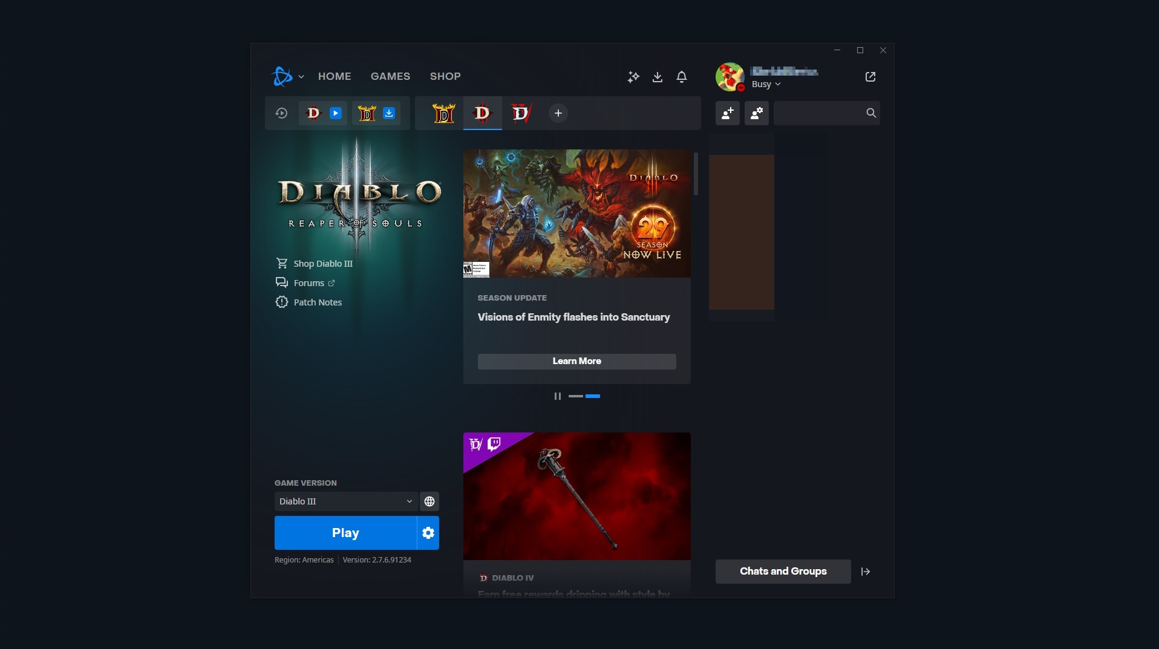Expand the chevron beside the Battle.net logo
The height and width of the screenshot is (649, 1159).
pyautogui.click(x=301, y=77)
